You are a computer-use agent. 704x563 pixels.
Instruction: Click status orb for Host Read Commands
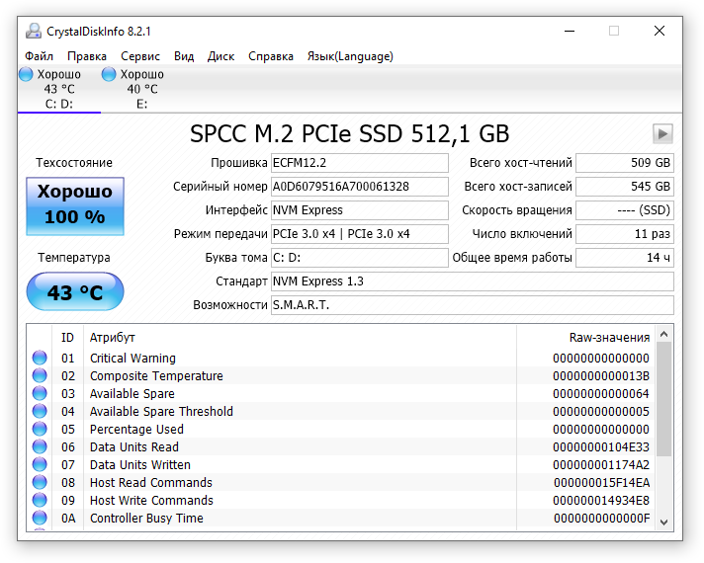pyautogui.click(x=40, y=482)
